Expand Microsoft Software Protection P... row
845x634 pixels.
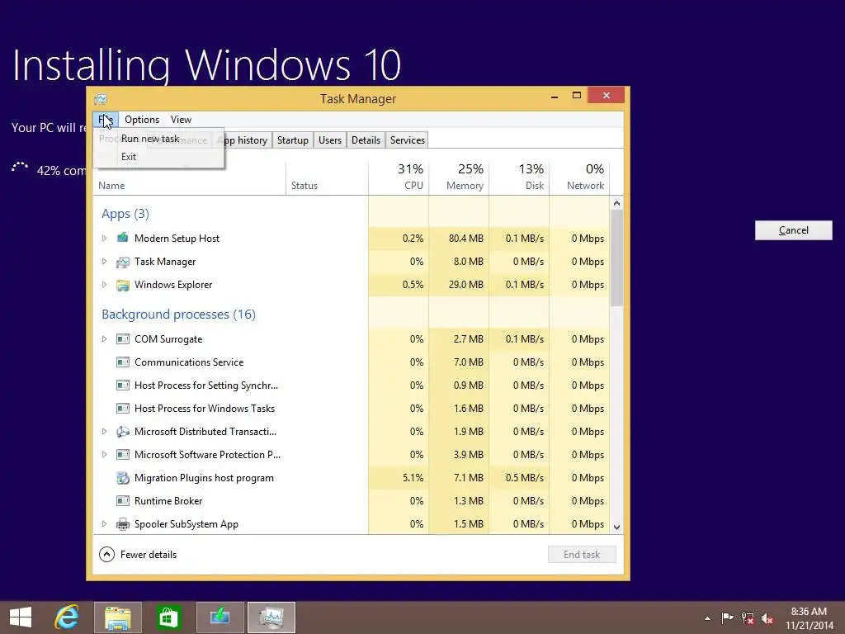pyautogui.click(x=105, y=455)
